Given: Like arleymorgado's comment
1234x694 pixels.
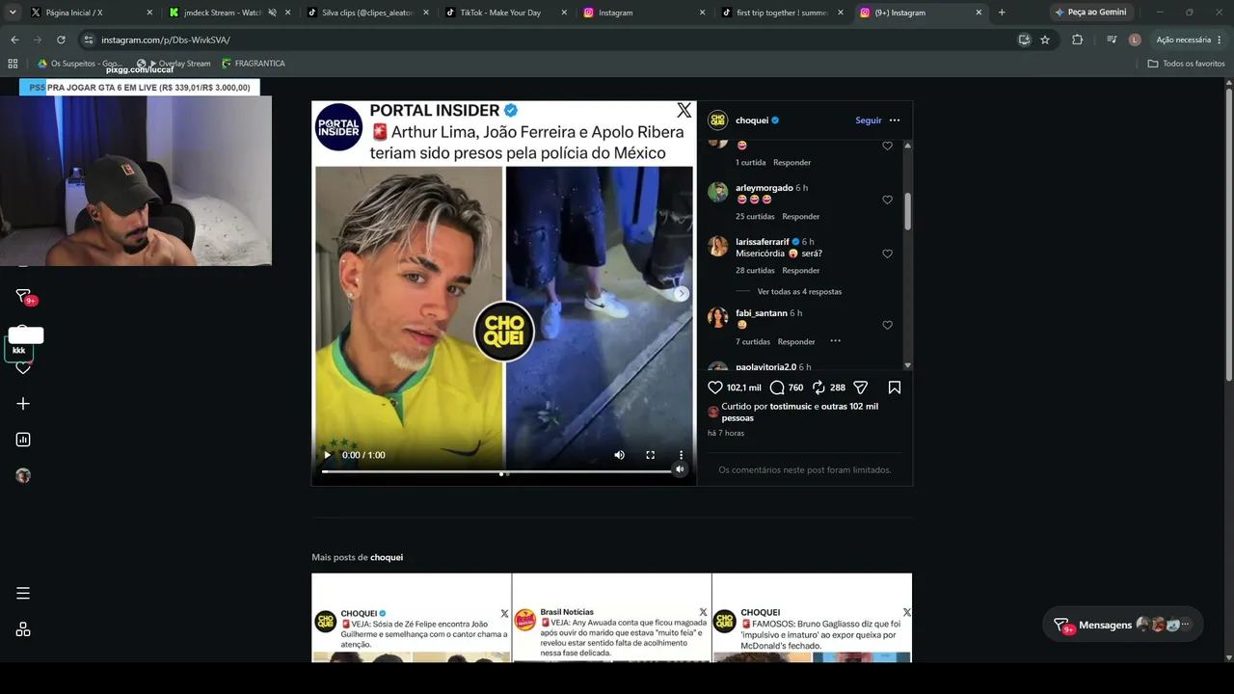Looking at the screenshot, I should tap(887, 200).
